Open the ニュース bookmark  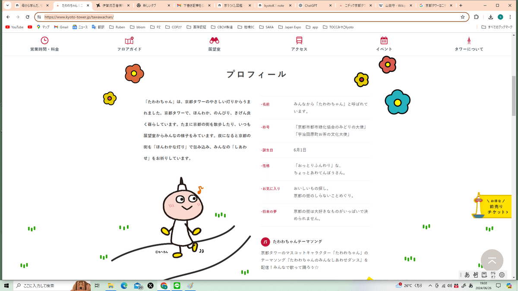point(80,27)
